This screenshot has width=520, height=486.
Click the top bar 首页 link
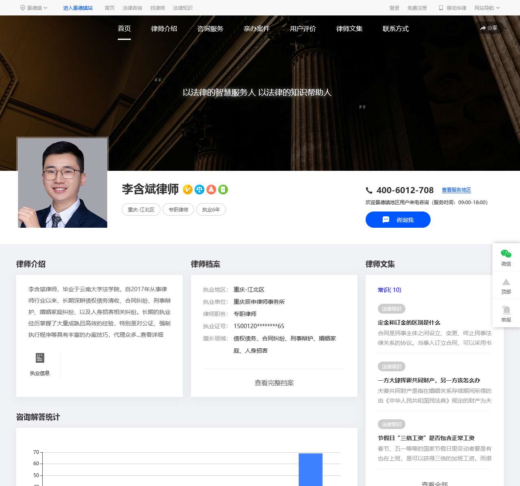click(110, 8)
